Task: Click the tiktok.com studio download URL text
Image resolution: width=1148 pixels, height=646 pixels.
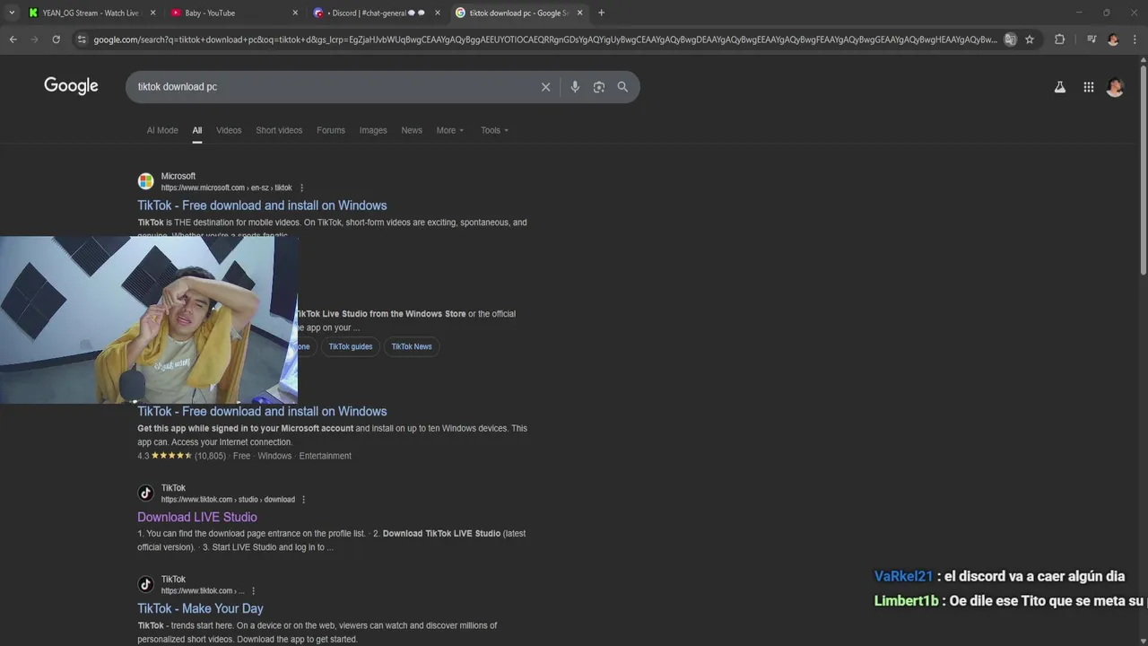Action: click(x=228, y=500)
